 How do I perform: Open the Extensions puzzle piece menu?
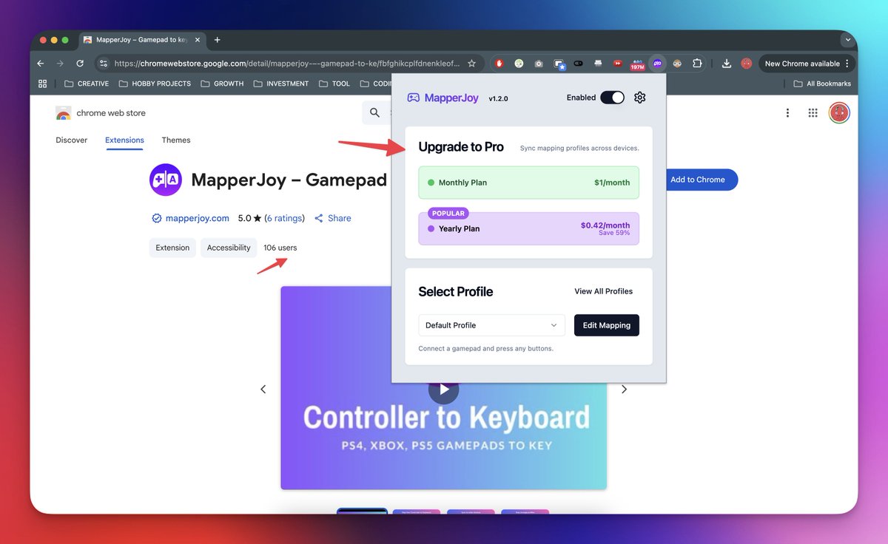[x=697, y=64]
